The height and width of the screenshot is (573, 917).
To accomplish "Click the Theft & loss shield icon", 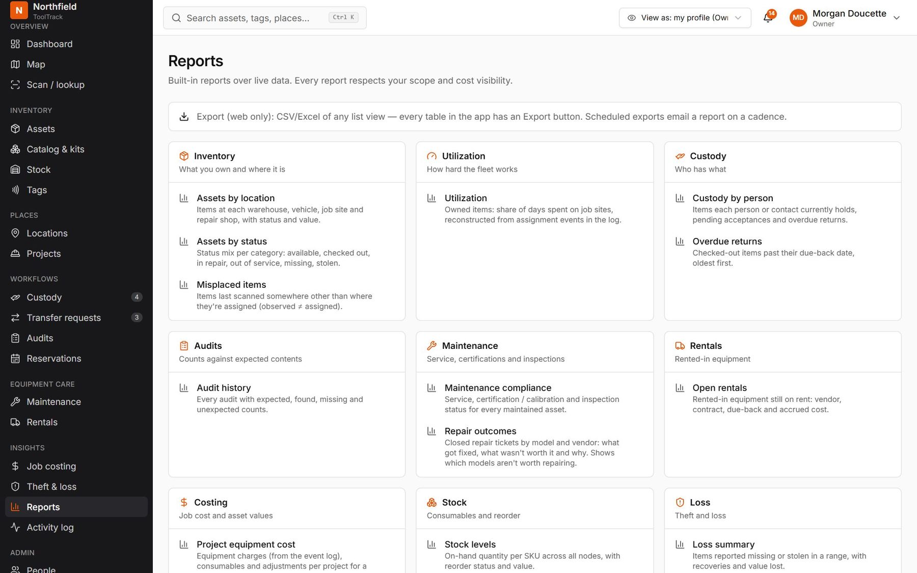I will [15, 486].
